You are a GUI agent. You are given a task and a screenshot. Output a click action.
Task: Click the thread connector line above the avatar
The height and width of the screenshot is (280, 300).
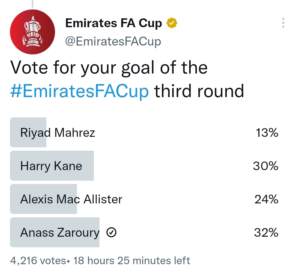[x=32, y=3]
